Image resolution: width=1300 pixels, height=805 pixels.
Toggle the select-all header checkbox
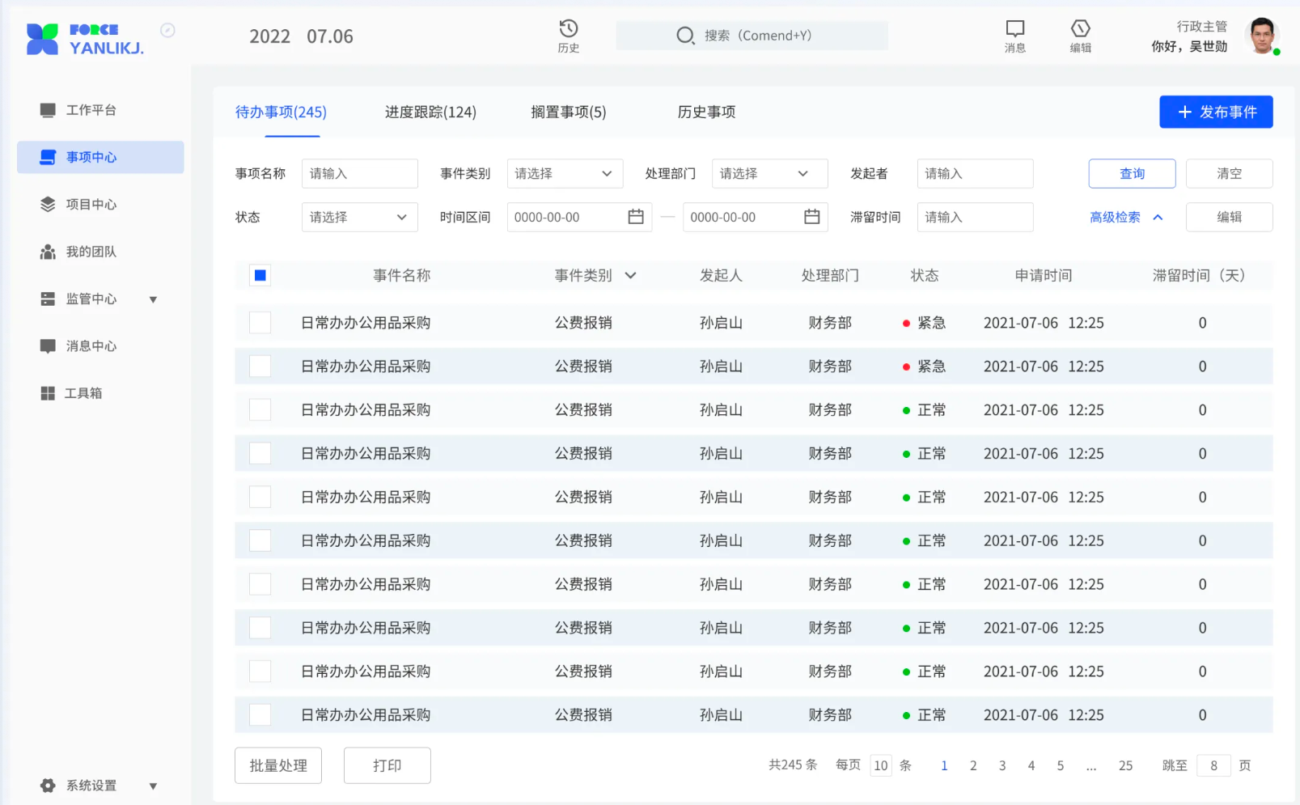pos(260,276)
